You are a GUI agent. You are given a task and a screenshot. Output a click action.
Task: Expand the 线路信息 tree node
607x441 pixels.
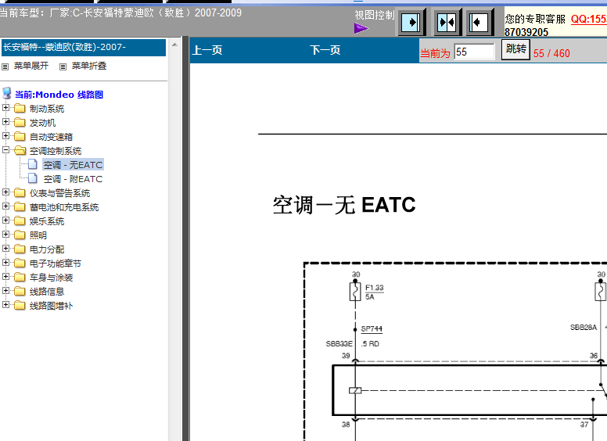[x=5, y=291]
